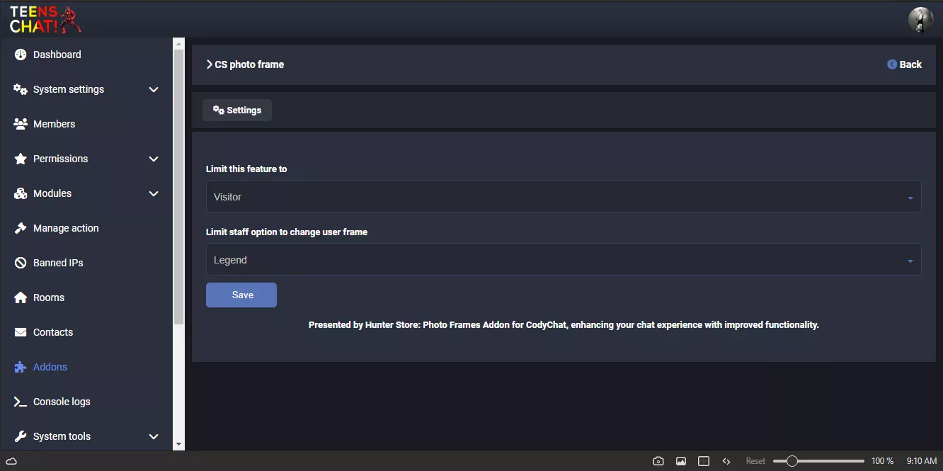
Task: Click the zoom slider handle
Action: [x=792, y=461]
